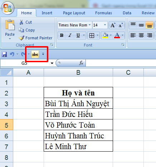Click into the formula bar

[121, 63]
